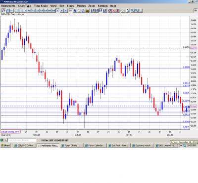Screen dimensions: 198x183
Task: Choose the 10-minute timeframe button
Action: (29, 11)
